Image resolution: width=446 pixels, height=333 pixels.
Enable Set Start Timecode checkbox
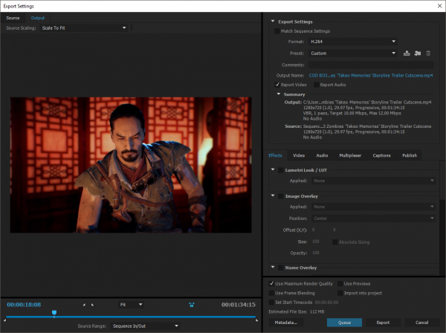click(271, 303)
